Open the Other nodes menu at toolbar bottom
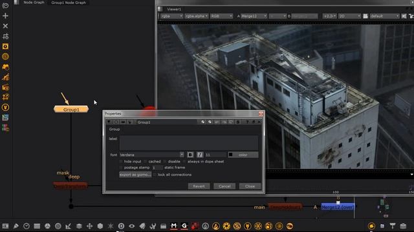 (x=5, y=128)
